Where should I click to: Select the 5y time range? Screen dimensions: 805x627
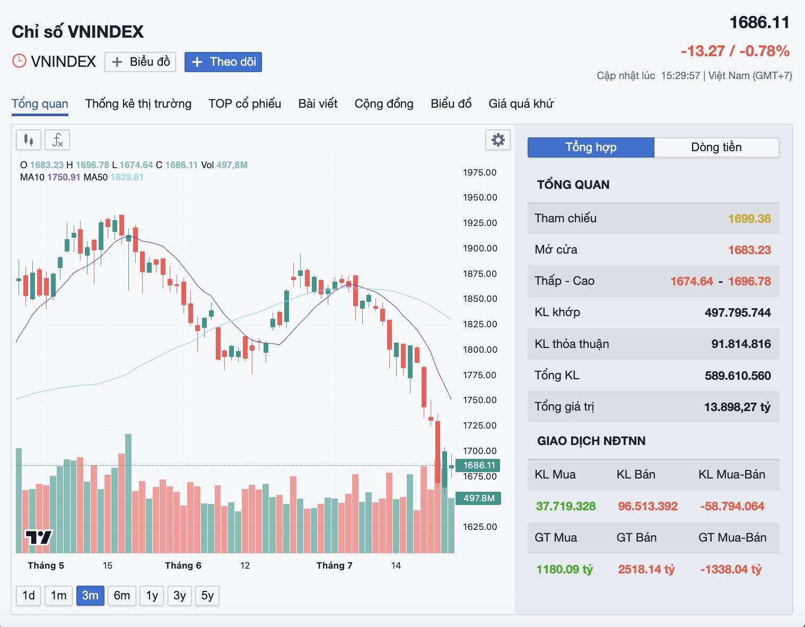(207, 596)
